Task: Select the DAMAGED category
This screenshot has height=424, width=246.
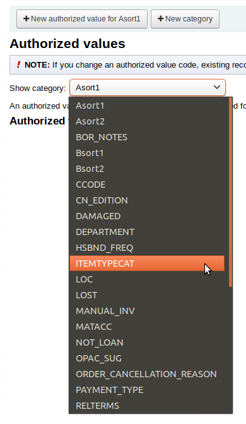Action: click(147, 216)
